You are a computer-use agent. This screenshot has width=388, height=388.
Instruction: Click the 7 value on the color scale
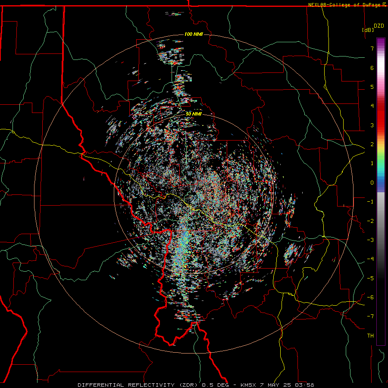372,48
